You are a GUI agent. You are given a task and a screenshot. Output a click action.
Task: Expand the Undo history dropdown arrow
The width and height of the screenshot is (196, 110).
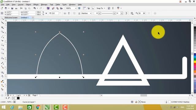point(37,8)
